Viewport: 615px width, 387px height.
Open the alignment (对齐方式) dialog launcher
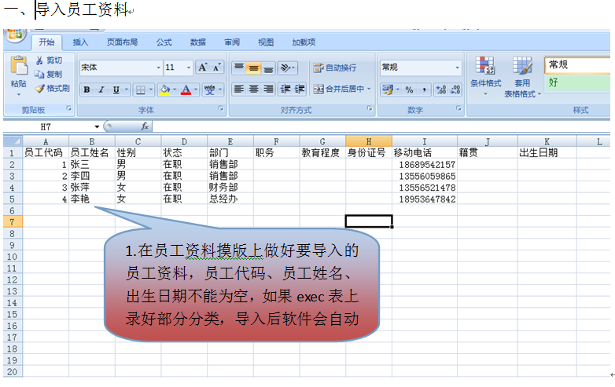(x=370, y=108)
